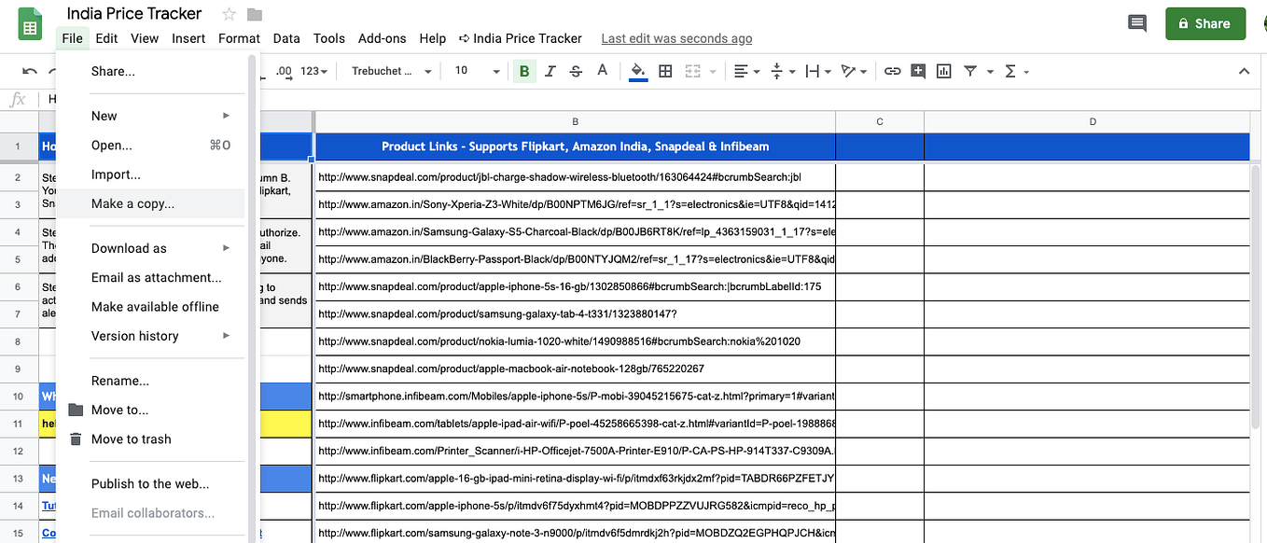Star the India Price Tracker spreadsheet
Screen dimensions: 1267x543
point(227,13)
